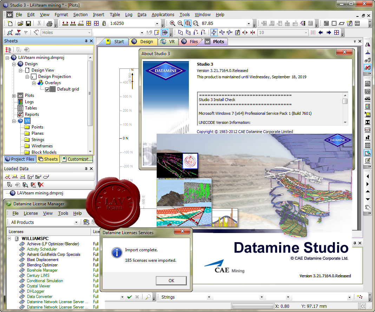The width and height of the screenshot is (375, 312).
Task: Expand the Plots tree node
Action: pyautogui.click(x=14, y=95)
